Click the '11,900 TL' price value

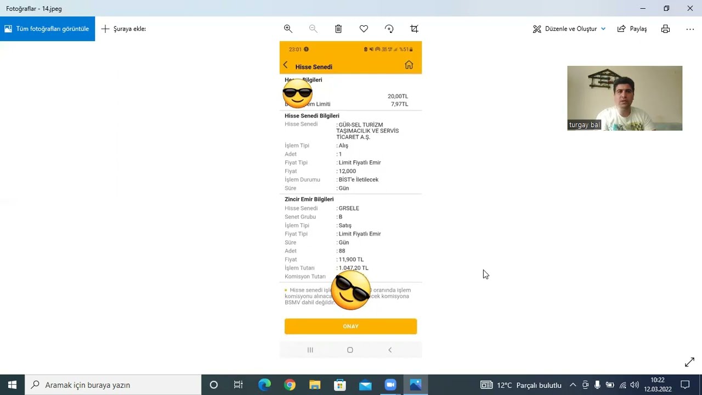[351, 259]
